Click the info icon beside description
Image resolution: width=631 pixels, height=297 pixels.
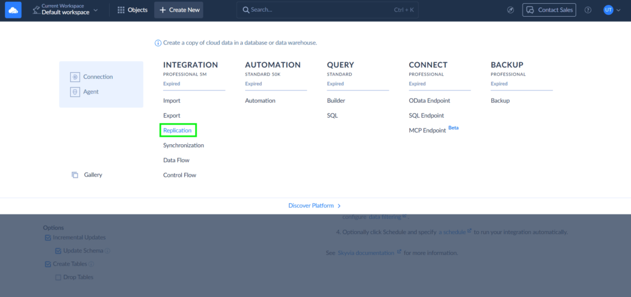click(x=158, y=43)
